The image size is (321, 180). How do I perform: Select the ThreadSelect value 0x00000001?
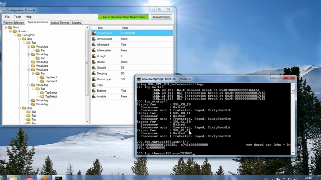point(128,33)
